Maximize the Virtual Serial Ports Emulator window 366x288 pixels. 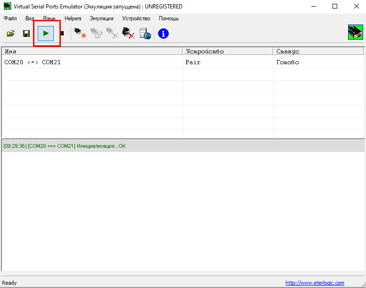coord(335,6)
